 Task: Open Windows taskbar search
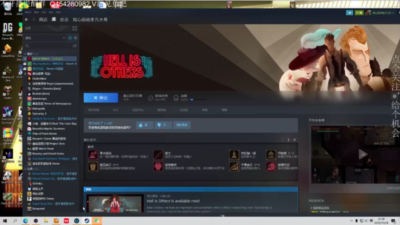(x=15, y=220)
